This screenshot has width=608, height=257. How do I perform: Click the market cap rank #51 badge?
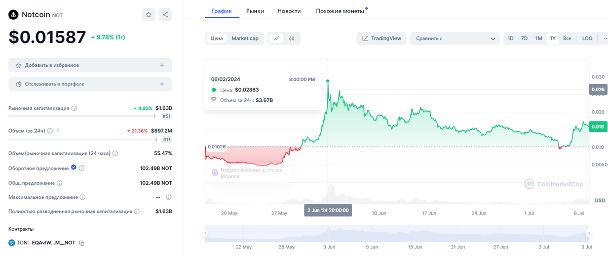166,116
